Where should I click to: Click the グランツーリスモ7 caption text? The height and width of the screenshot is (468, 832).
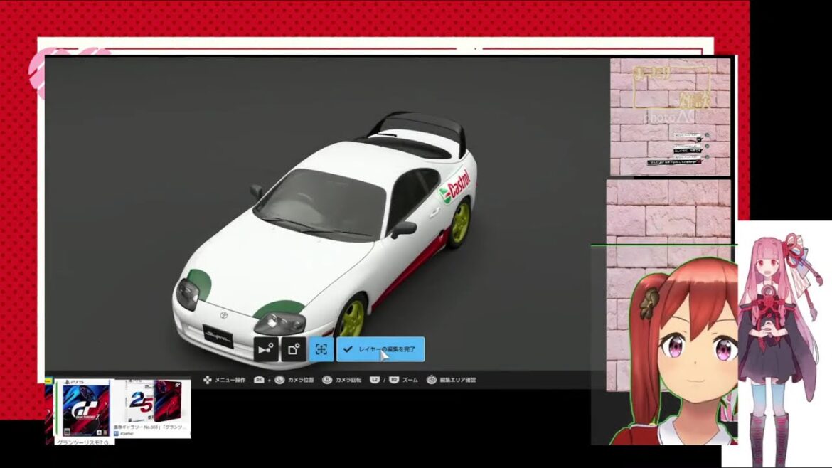[x=82, y=442]
